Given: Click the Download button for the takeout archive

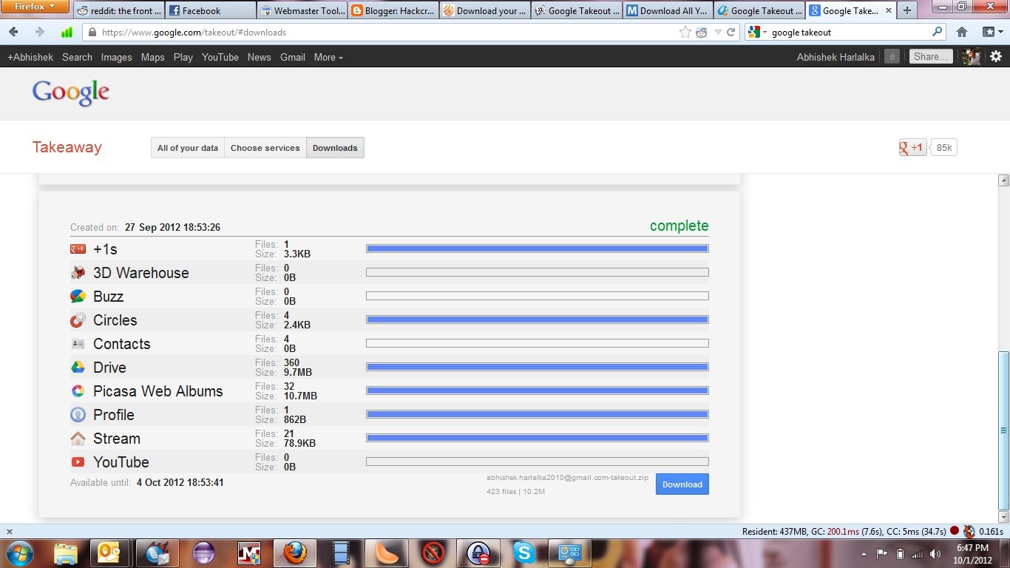Looking at the screenshot, I should click(681, 484).
